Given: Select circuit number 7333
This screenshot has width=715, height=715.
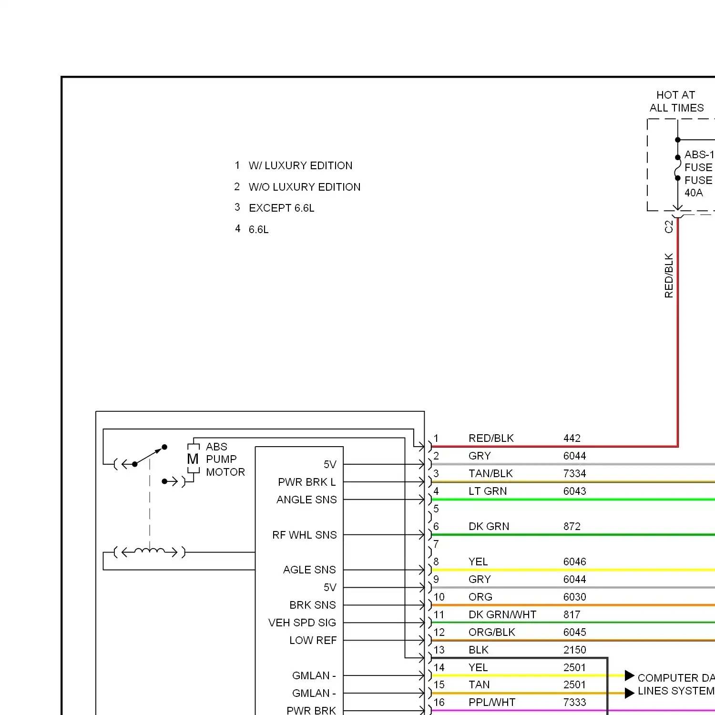Looking at the screenshot, I should (x=574, y=702).
